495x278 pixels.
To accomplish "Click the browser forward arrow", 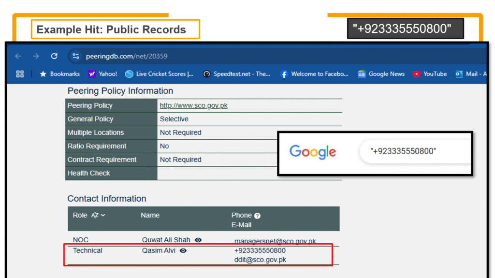I will [36, 56].
